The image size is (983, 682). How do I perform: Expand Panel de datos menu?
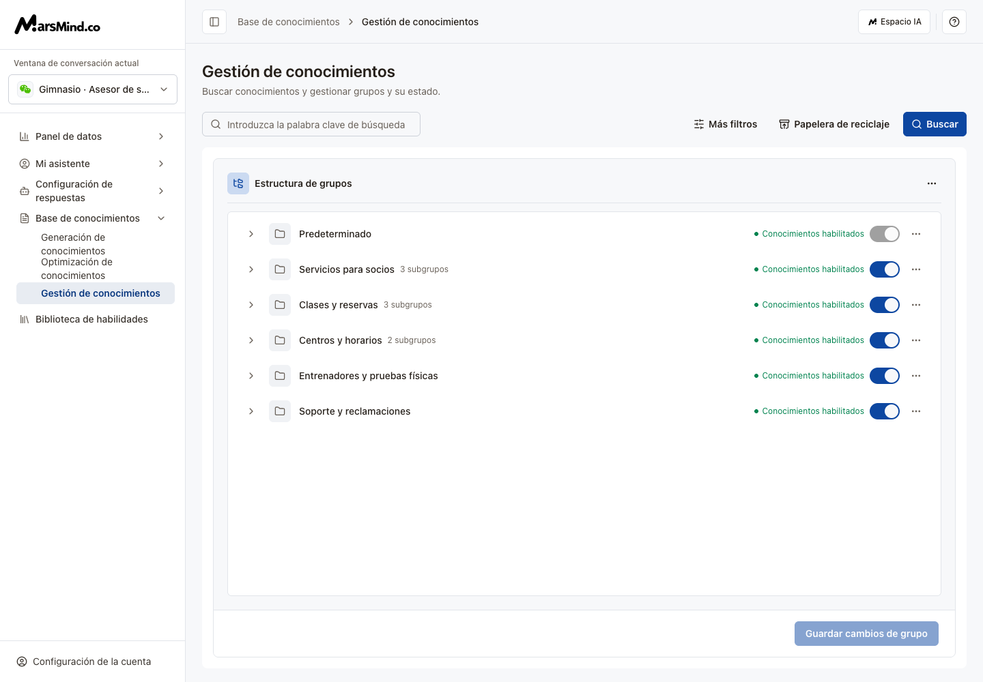93,136
